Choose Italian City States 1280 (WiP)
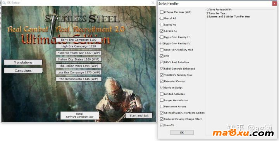The width and height of the screenshot is (279, 141). point(79,59)
